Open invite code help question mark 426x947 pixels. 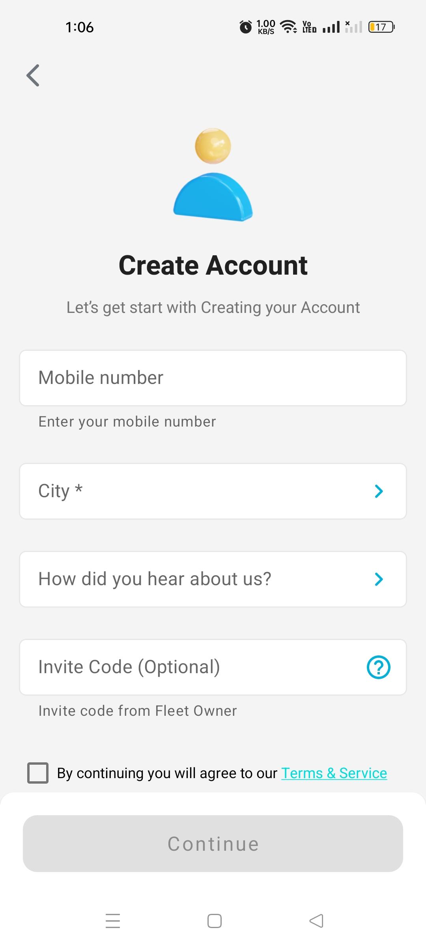pos(378,667)
